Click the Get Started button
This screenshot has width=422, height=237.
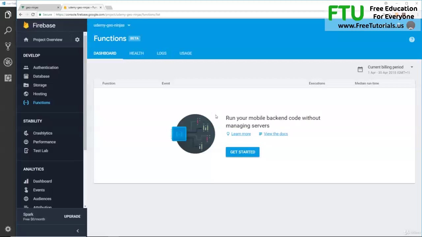pyautogui.click(x=243, y=152)
